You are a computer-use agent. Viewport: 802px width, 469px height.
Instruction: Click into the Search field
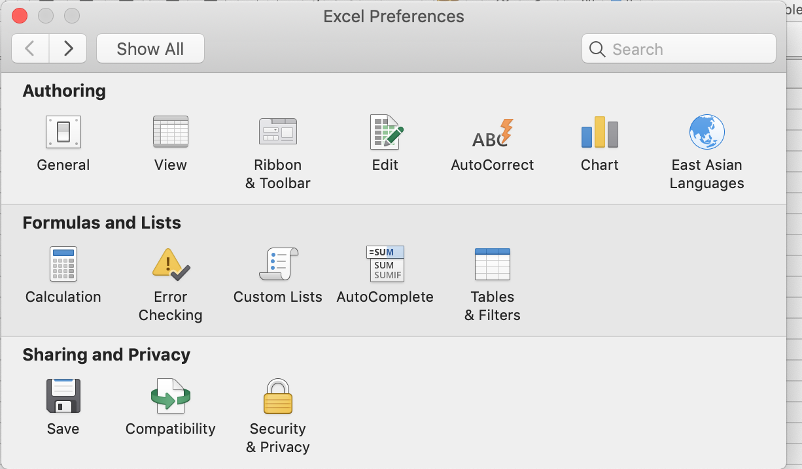[x=679, y=49]
